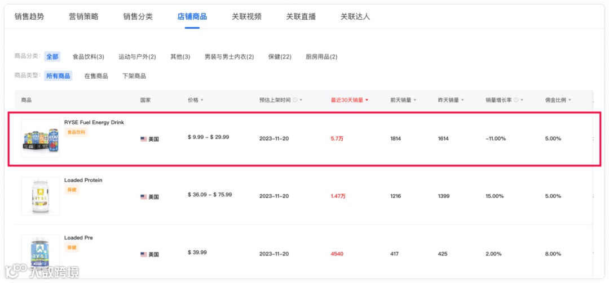Filter by 男装与男士内衣(2) category
This screenshot has width=609, height=283.
pyautogui.click(x=229, y=57)
